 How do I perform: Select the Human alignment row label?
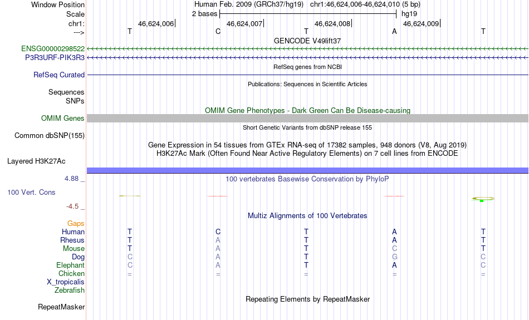tap(73, 232)
